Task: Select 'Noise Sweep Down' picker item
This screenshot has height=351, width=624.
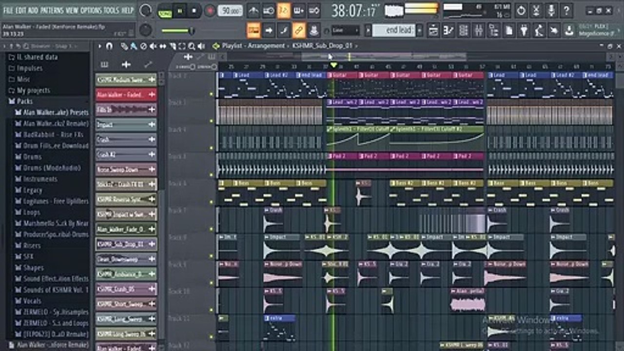Action: pyautogui.click(x=126, y=170)
